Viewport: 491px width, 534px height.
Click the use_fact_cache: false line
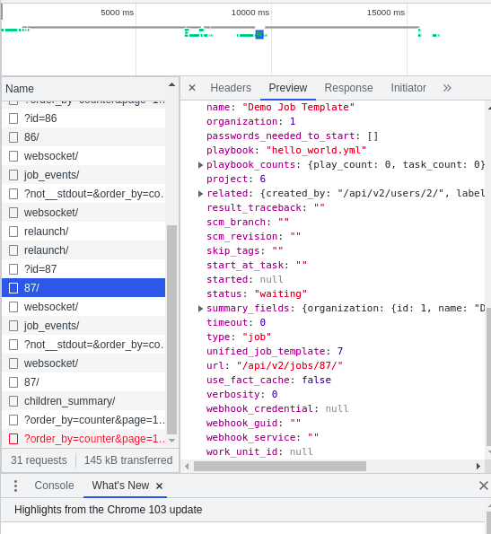(x=268, y=380)
